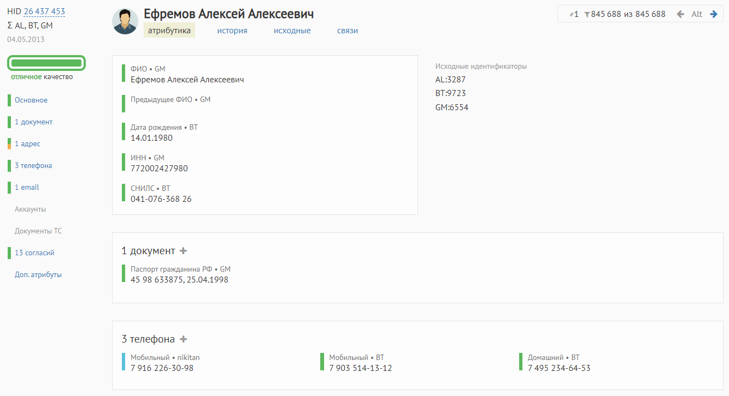
Task: Click the passport document entry
Action: point(179,274)
